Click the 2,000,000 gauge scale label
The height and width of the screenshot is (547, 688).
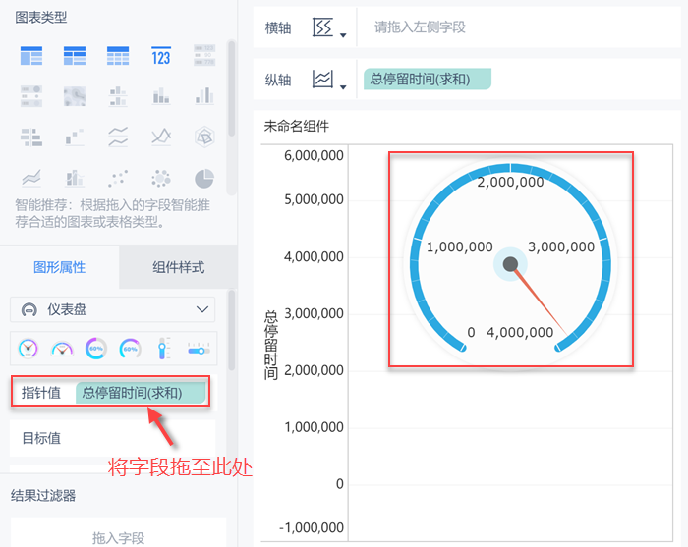click(x=510, y=182)
